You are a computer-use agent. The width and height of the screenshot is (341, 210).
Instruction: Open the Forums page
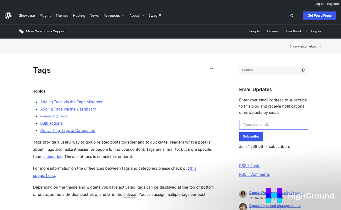tap(273, 31)
